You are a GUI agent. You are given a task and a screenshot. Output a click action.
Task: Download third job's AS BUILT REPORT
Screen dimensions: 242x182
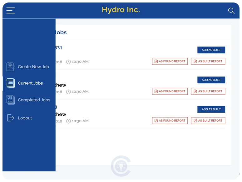tap(208, 121)
